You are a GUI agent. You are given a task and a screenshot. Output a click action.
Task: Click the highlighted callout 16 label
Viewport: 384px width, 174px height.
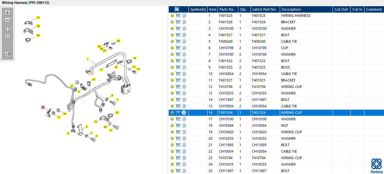click(43, 107)
